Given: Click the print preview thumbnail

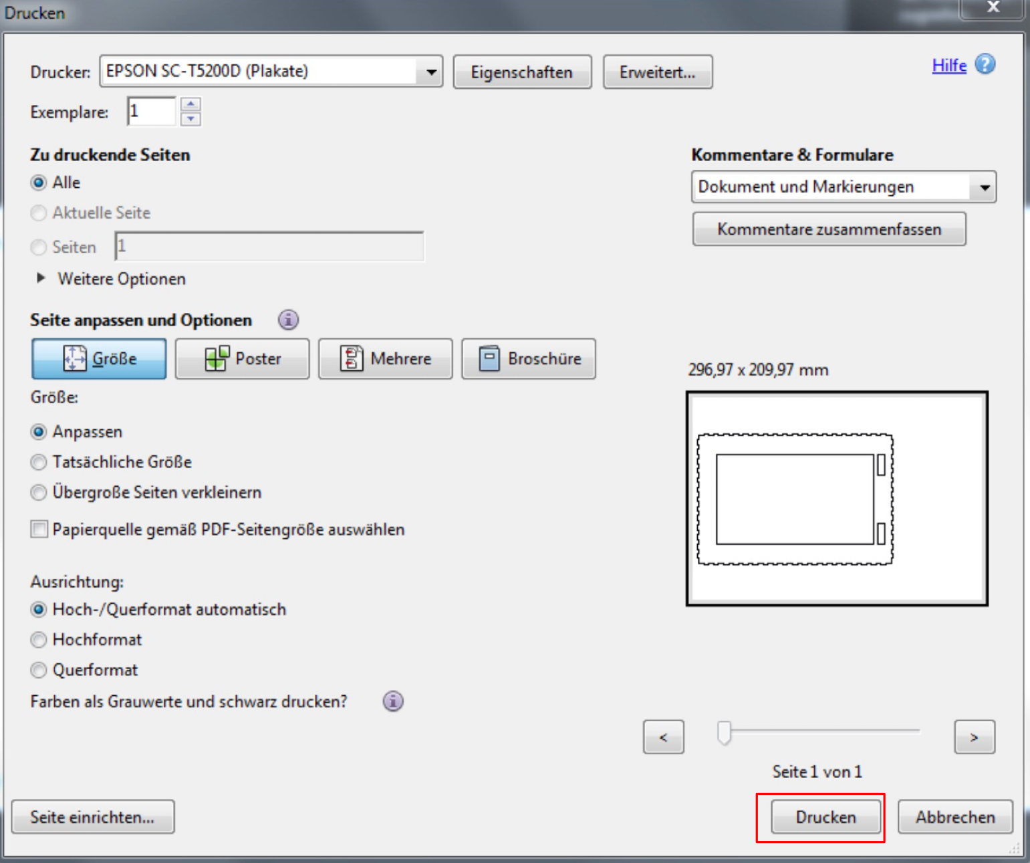Looking at the screenshot, I should click(x=837, y=499).
